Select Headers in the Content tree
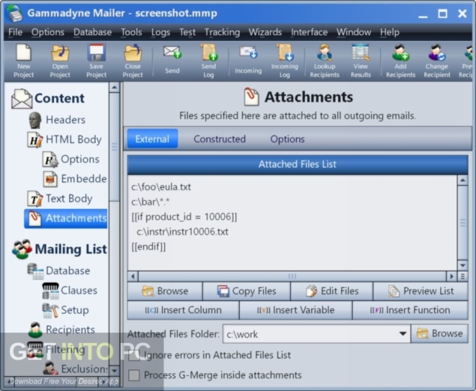This screenshot has width=476, height=391. coord(66,120)
